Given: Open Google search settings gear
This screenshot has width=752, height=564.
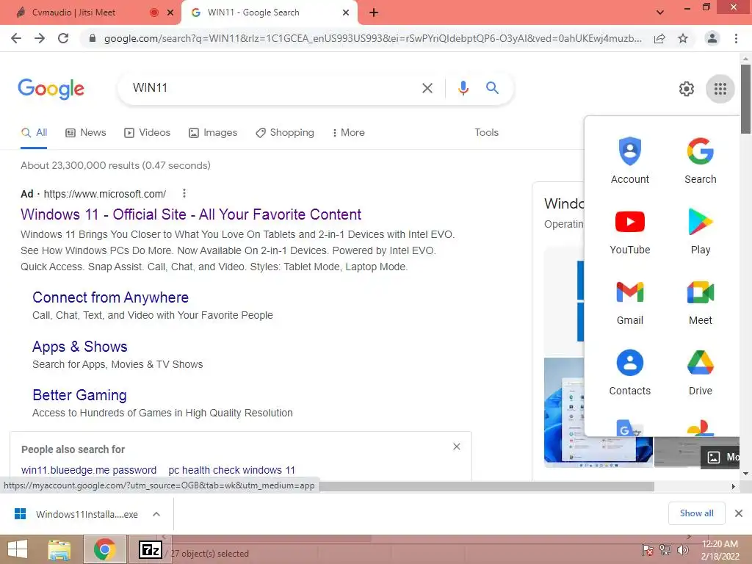Looking at the screenshot, I should pyautogui.click(x=687, y=89).
